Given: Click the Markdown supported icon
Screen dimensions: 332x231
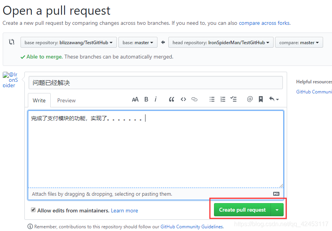Looking at the screenshot, I should click(x=276, y=194).
